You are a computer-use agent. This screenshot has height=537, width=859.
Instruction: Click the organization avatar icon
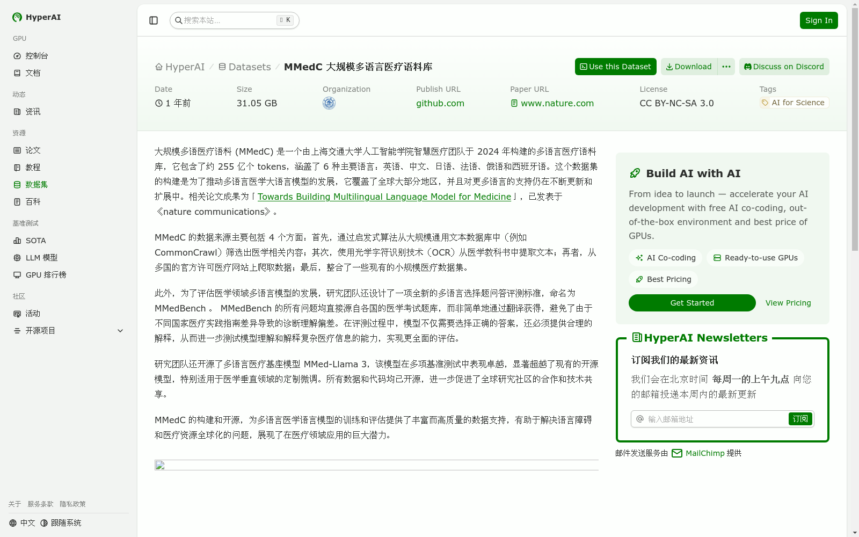point(329,103)
